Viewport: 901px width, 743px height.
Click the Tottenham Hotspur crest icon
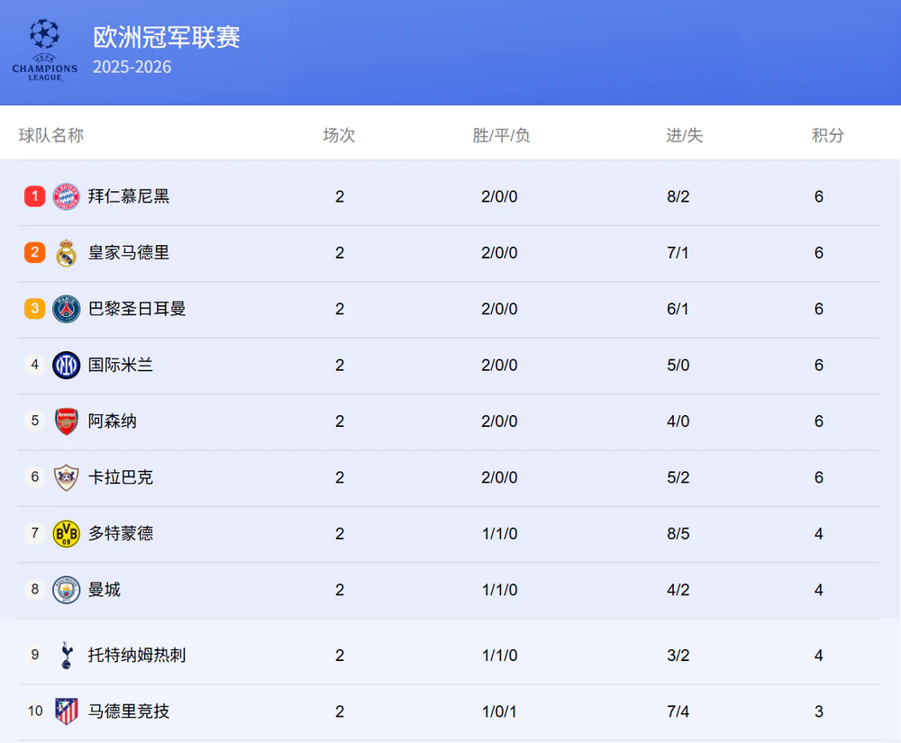tap(66, 656)
